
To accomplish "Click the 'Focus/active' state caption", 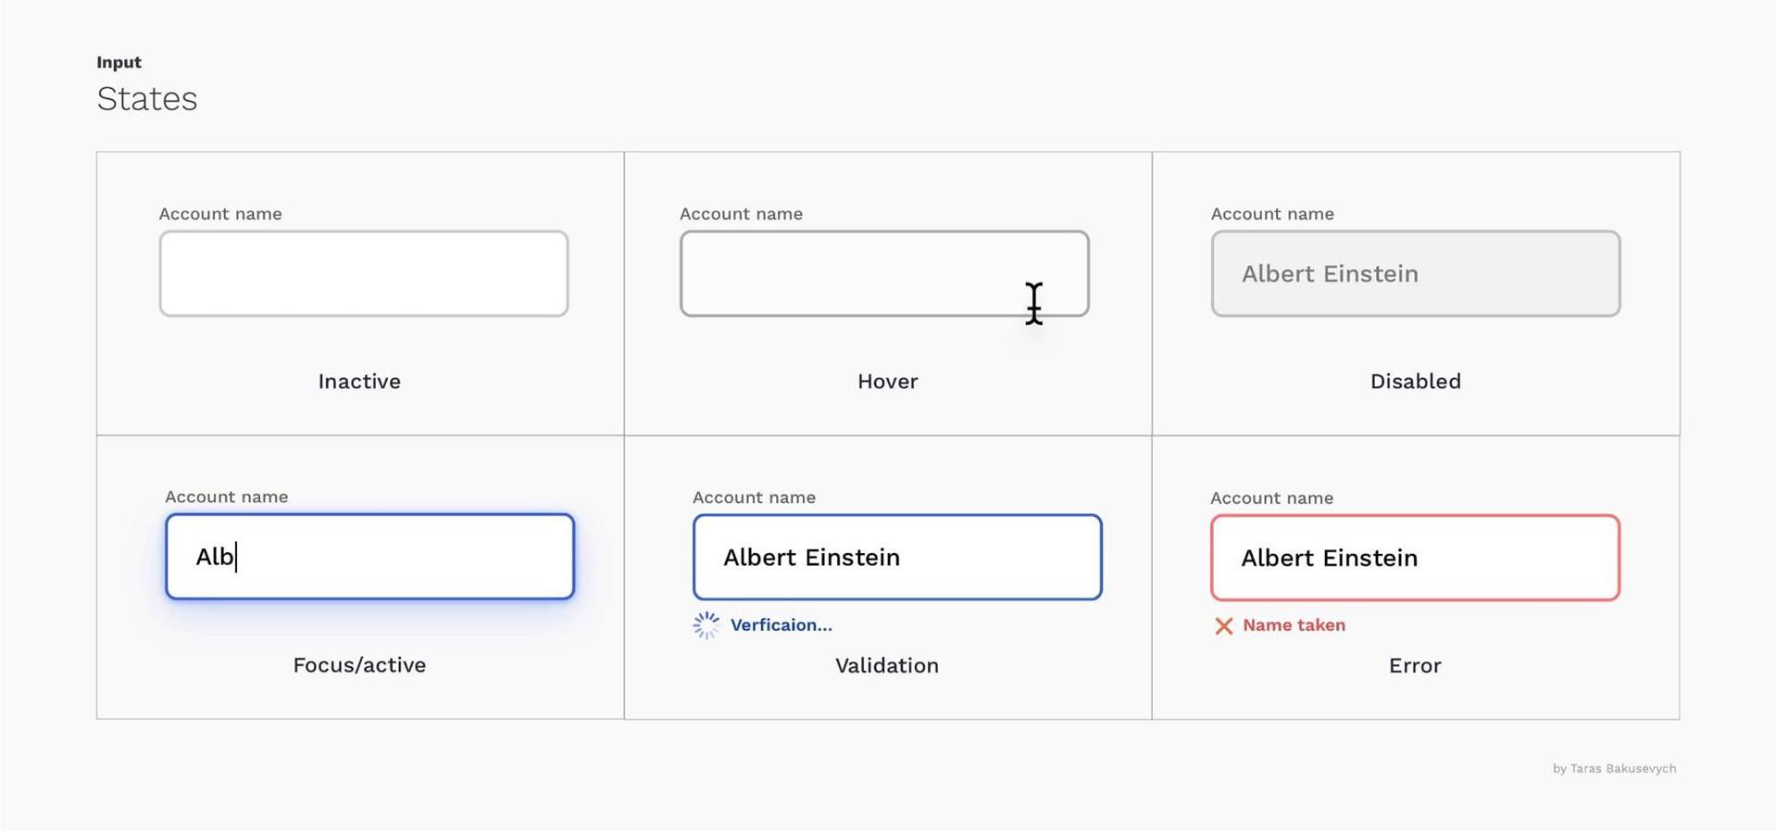I will 359,665.
